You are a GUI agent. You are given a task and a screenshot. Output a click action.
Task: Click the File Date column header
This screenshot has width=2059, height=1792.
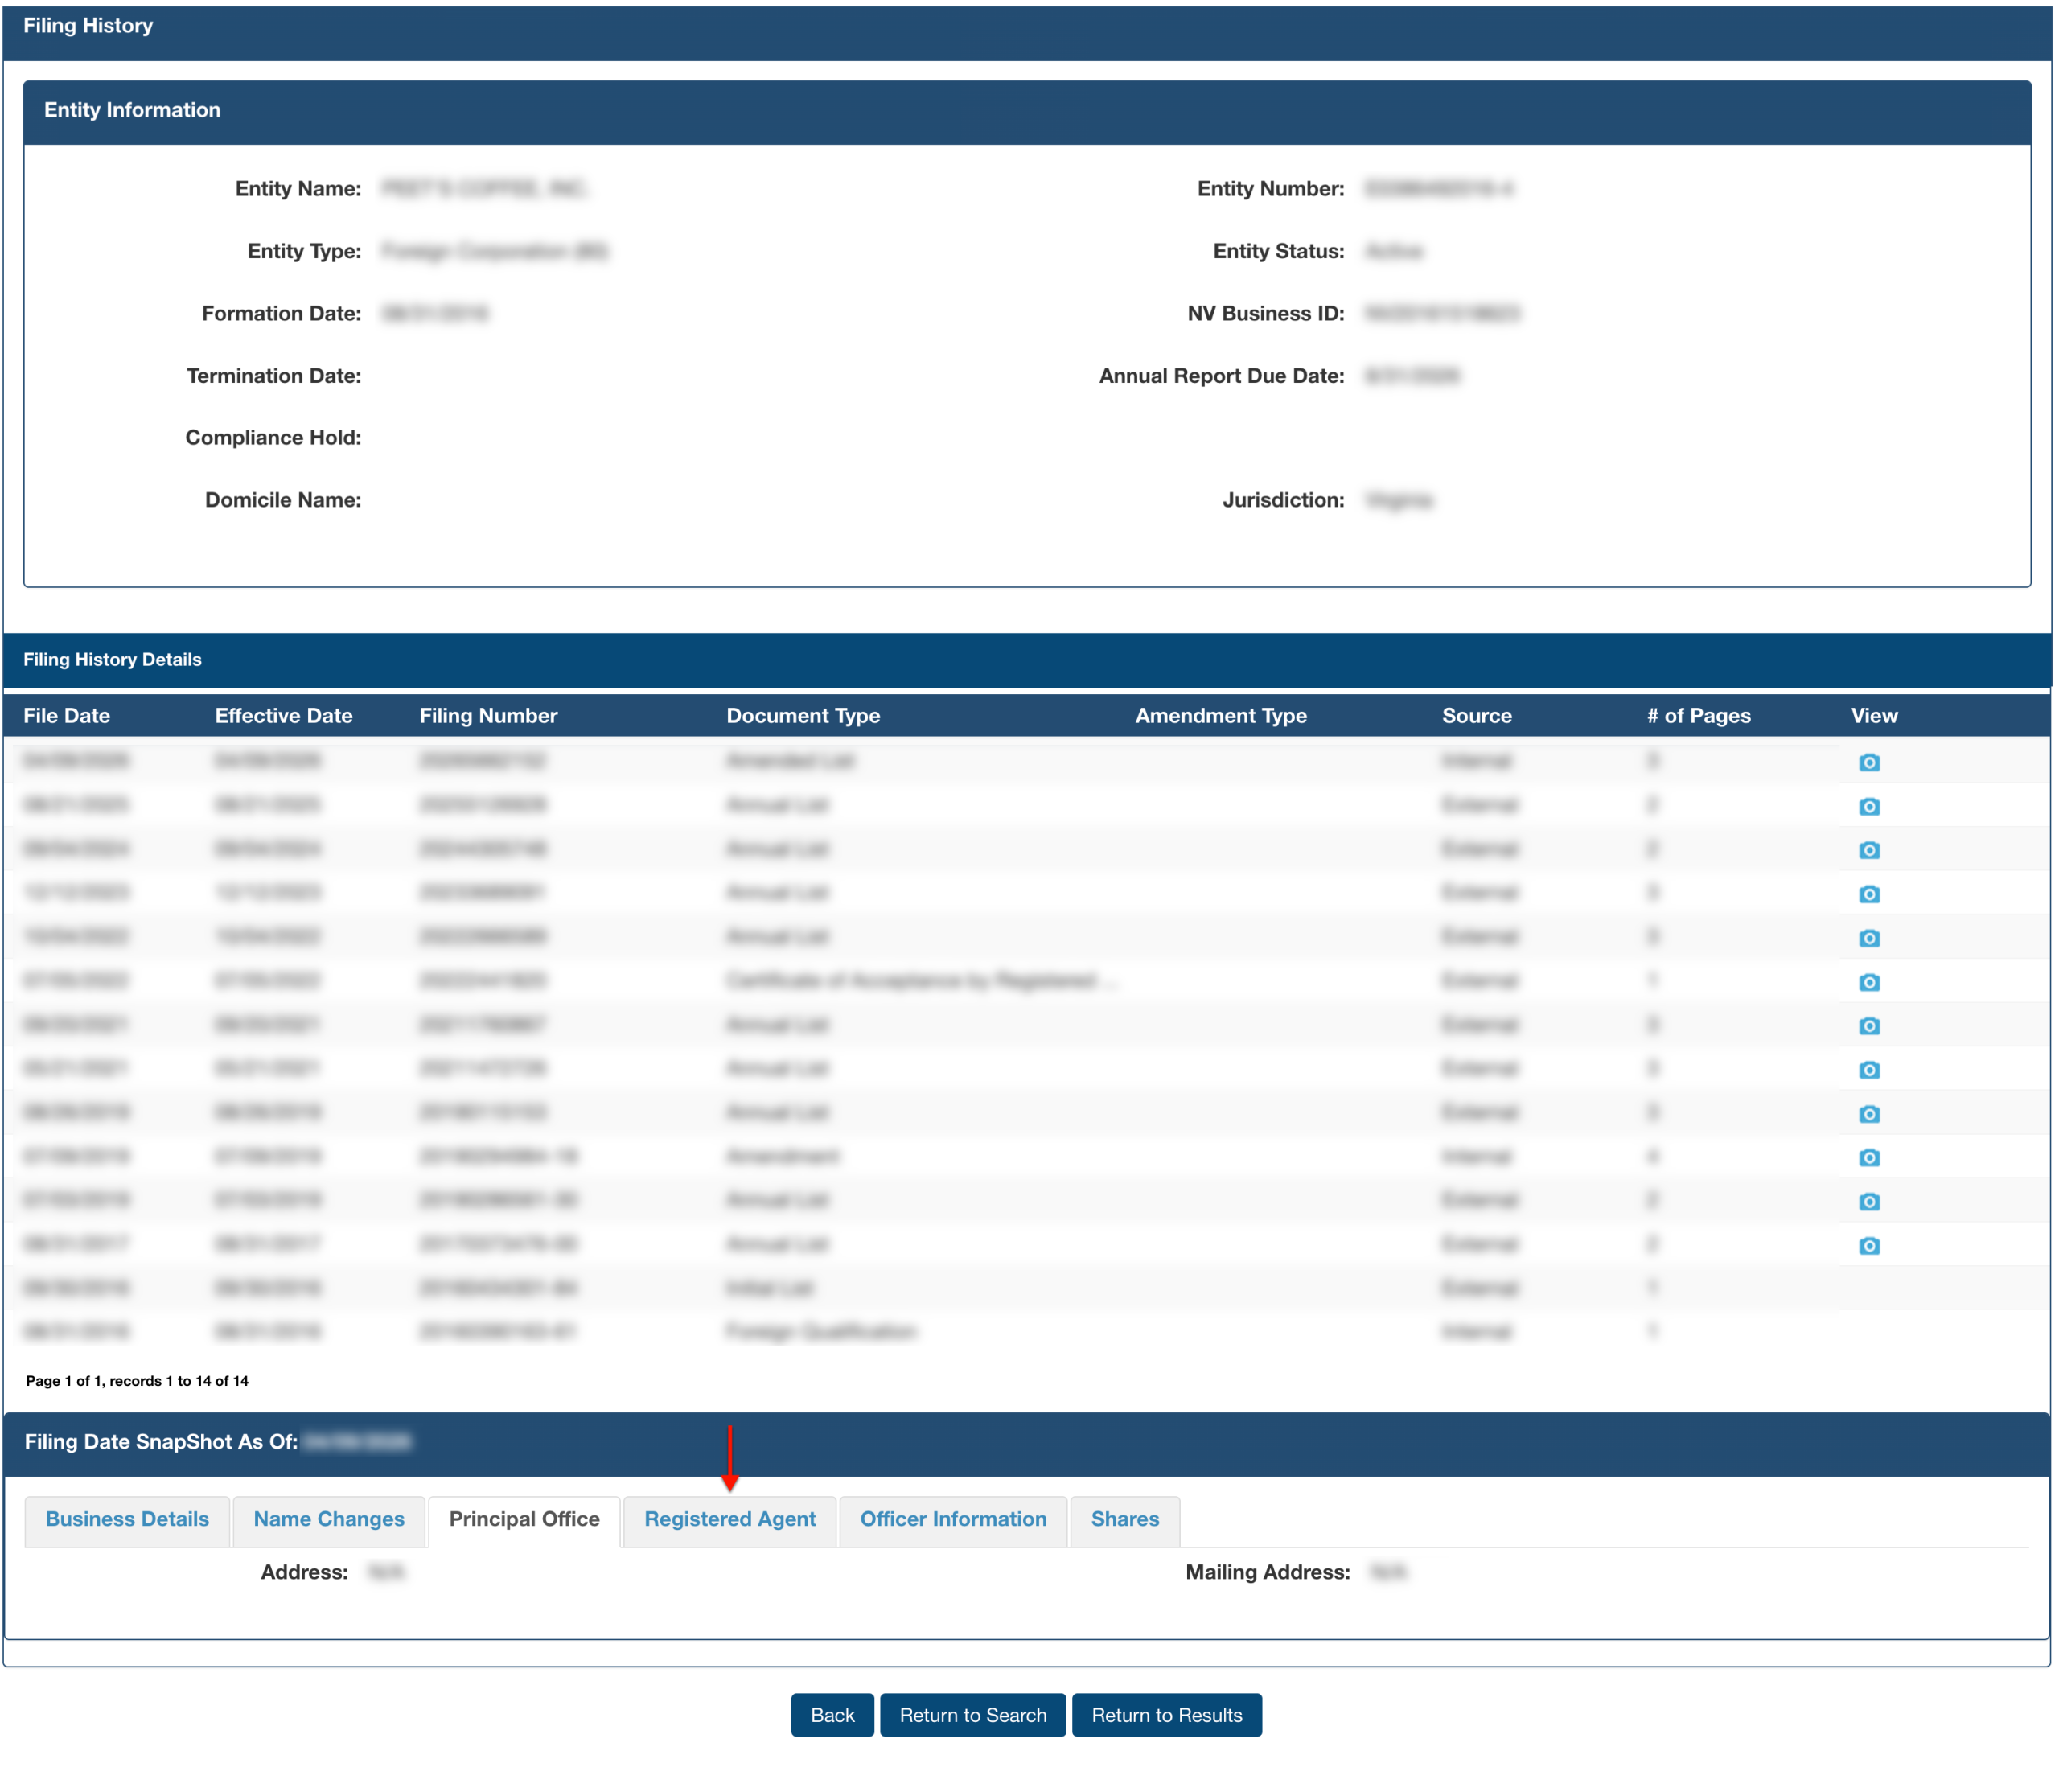tap(66, 716)
